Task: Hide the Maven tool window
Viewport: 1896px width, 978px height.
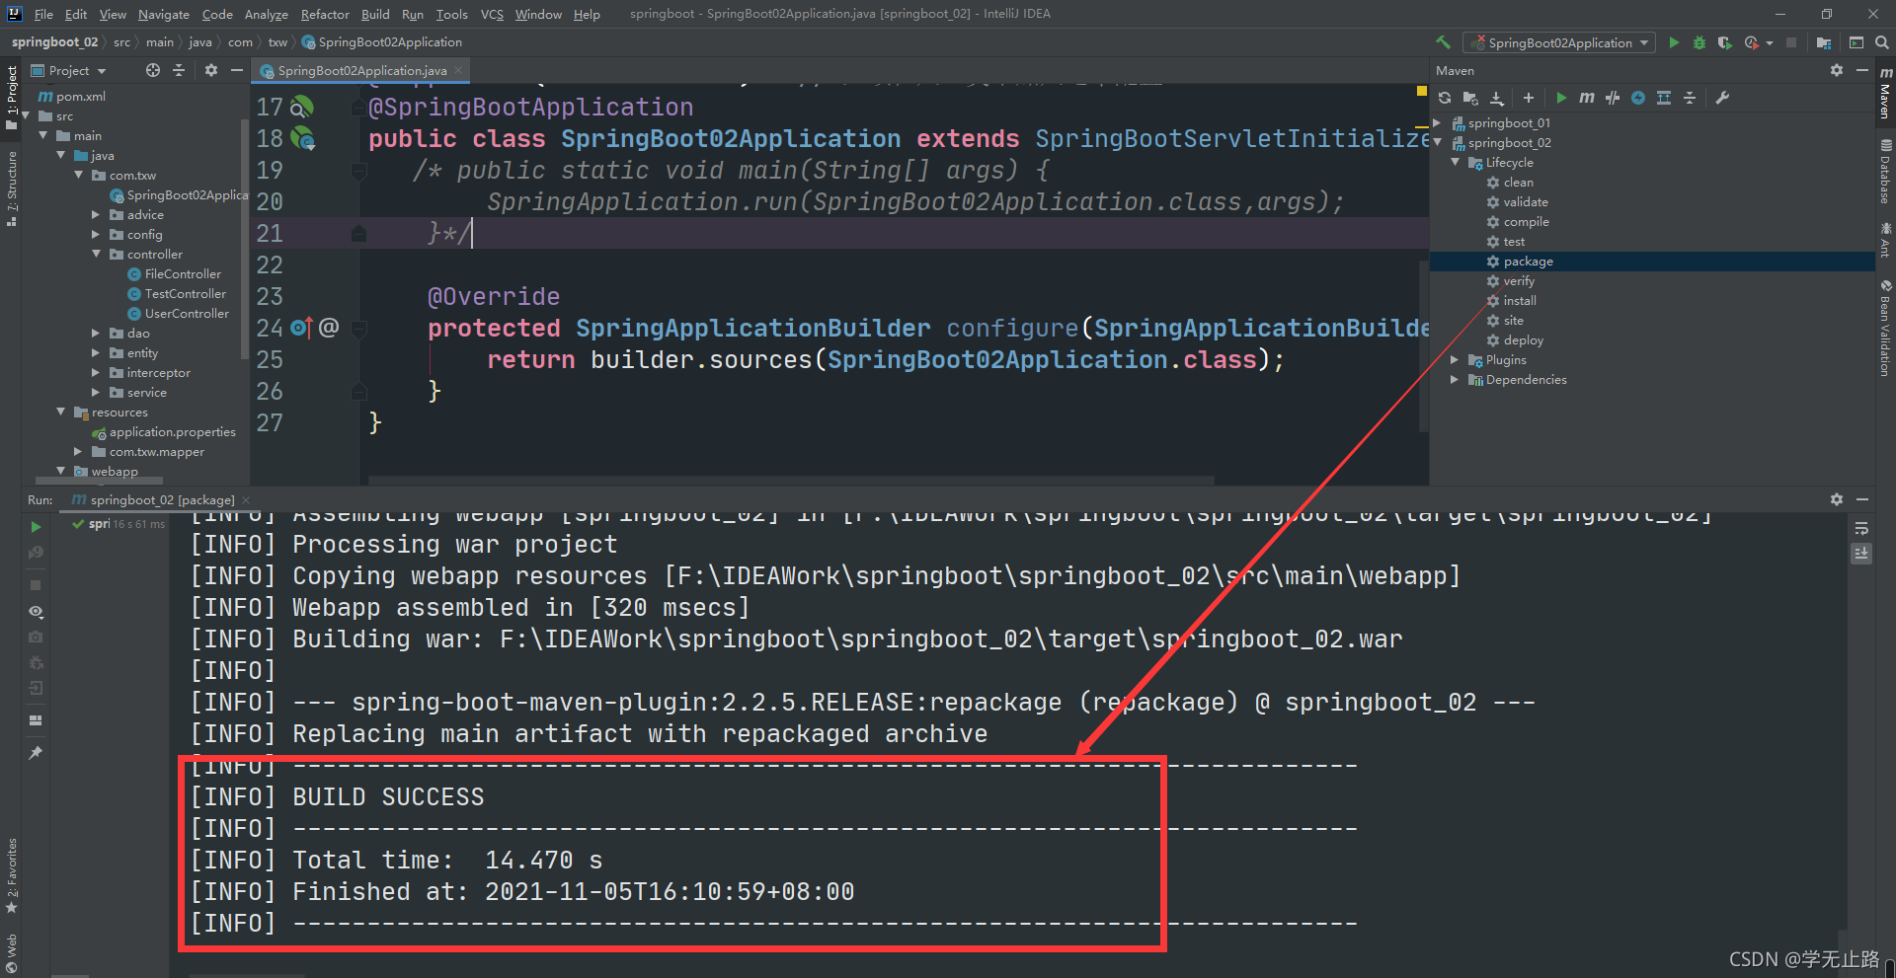Action: (x=1862, y=70)
